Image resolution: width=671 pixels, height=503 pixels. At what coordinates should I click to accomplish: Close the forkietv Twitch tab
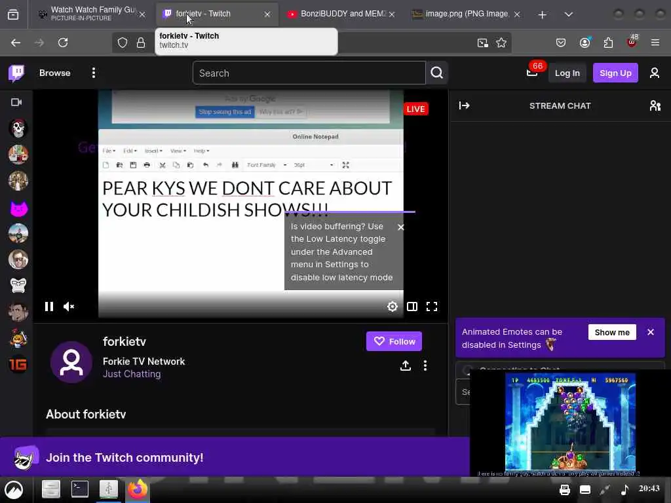click(267, 14)
